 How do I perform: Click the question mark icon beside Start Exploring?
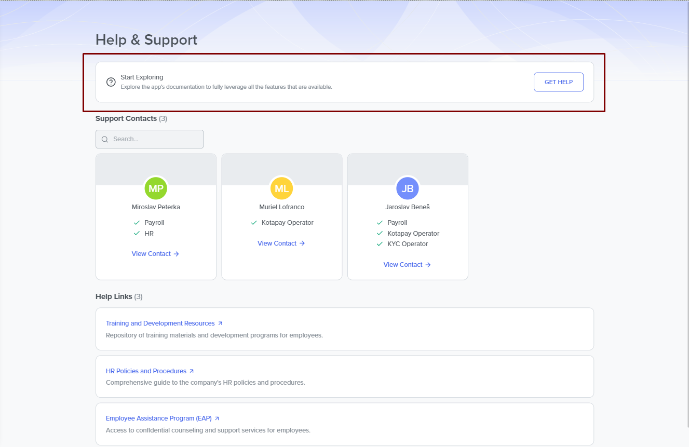pos(111,82)
